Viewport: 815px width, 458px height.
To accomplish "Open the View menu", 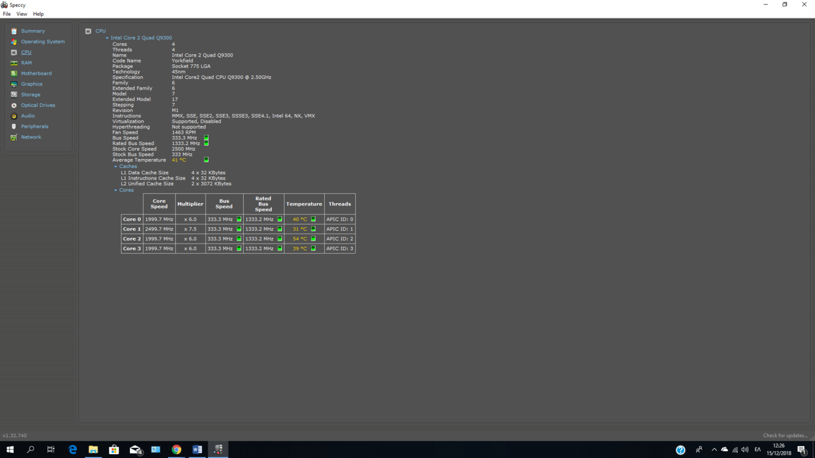I will coord(22,14).
